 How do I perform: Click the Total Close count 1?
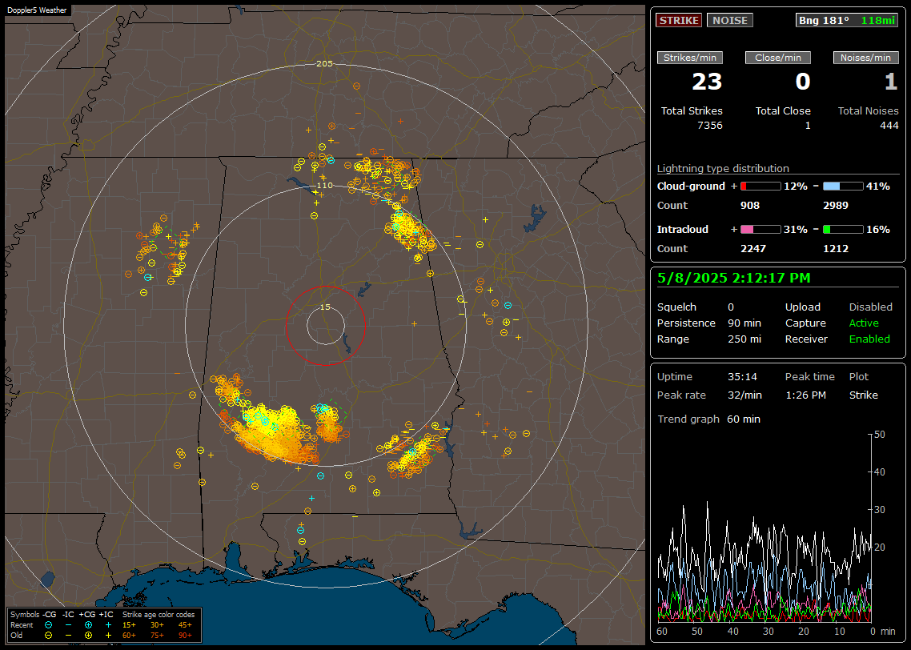(808, 126)
